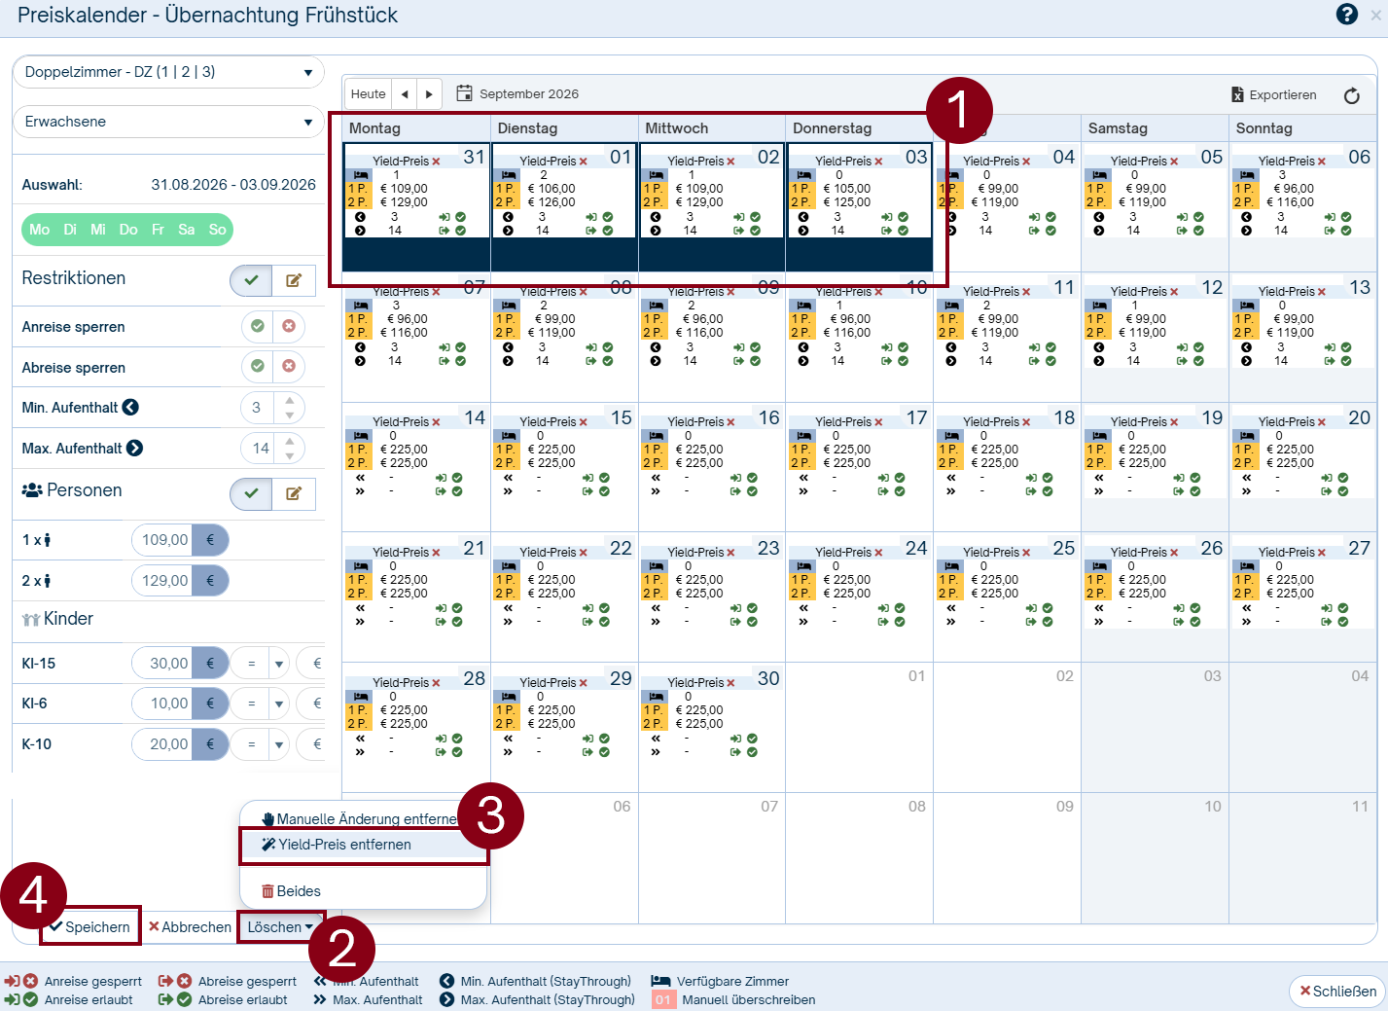This screenshot has width=1388, height=1011.
Task: Click the edit icon next to Restriktionen
Action: pyautogui.click(x=294, y=280)
